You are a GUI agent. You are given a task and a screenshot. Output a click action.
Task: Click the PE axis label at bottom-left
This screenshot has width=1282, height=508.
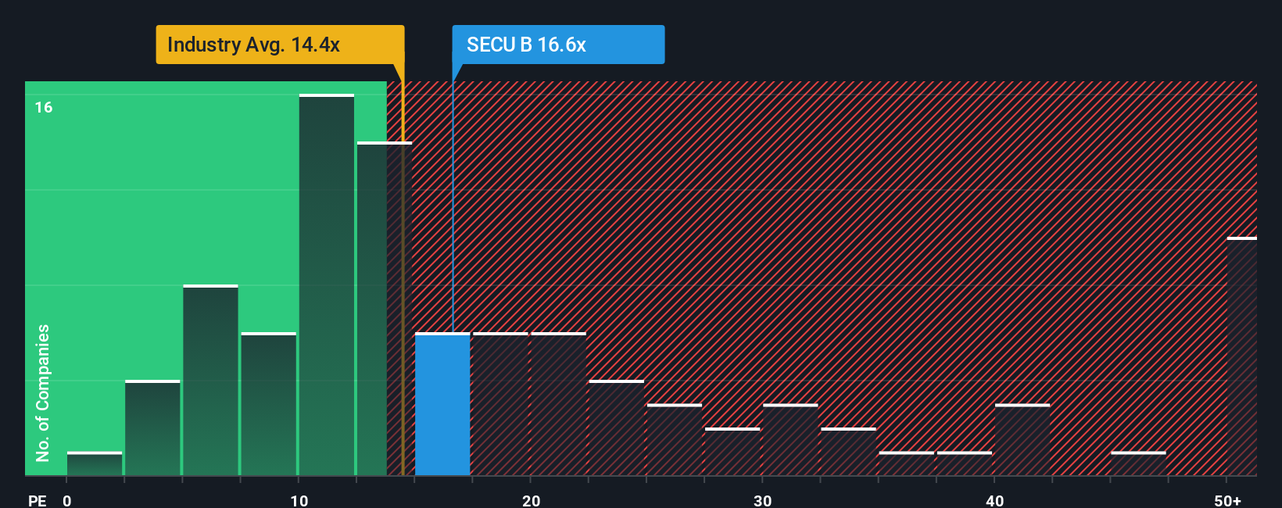(38, 501)
